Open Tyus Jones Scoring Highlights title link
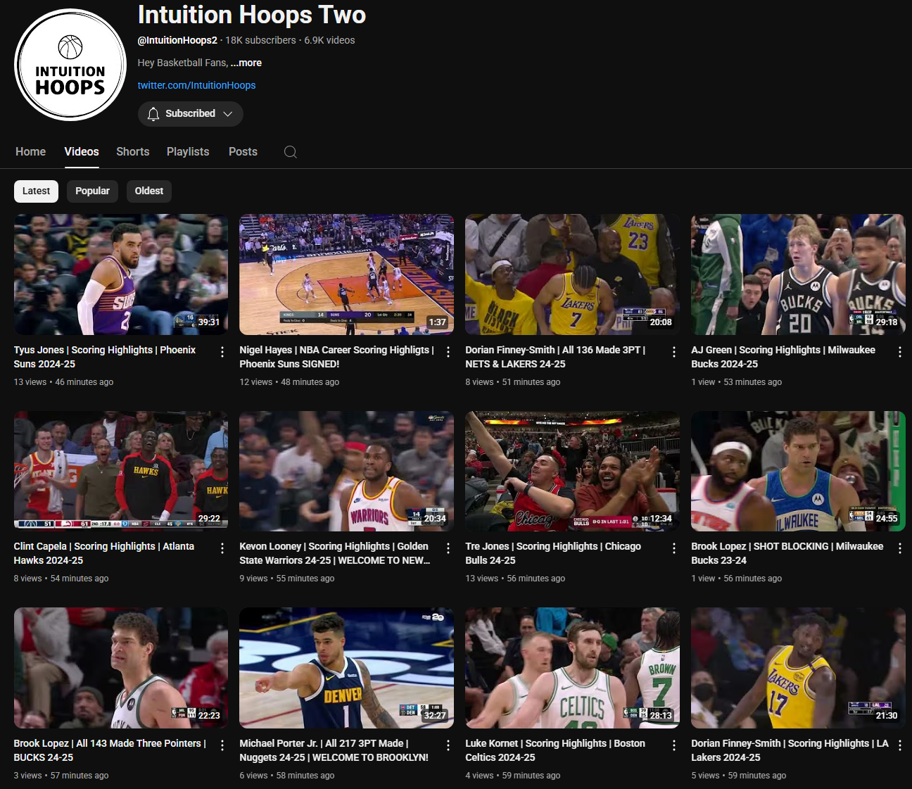The height and width of the screenshot is (789, 912). pyautogui.click(x=105, y=357)
